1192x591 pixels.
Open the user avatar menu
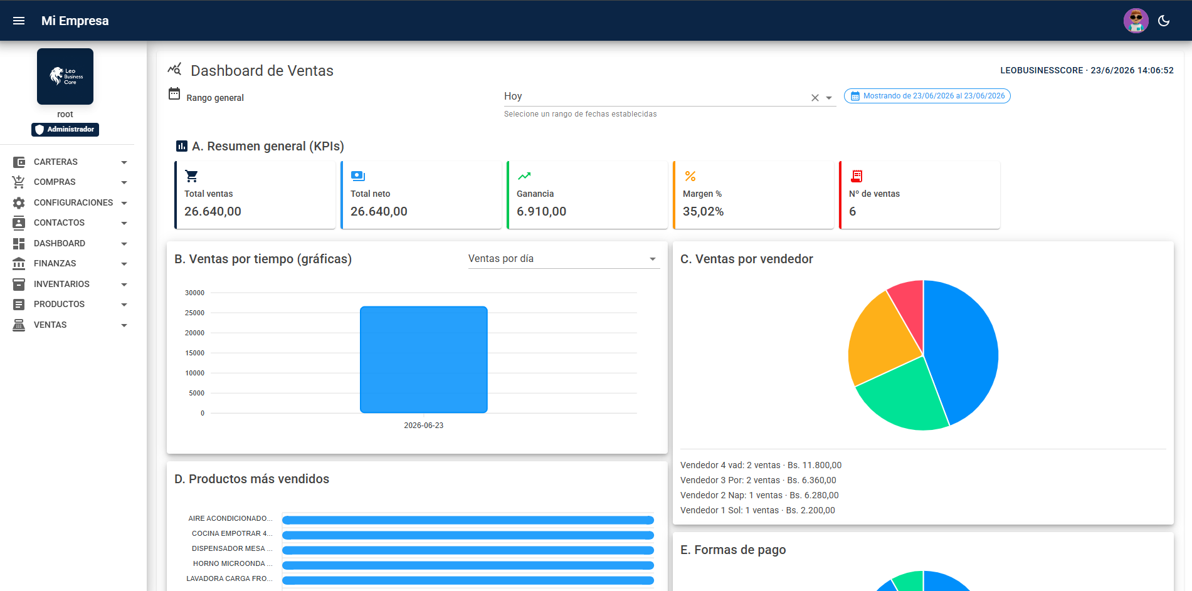(1136, 21)
